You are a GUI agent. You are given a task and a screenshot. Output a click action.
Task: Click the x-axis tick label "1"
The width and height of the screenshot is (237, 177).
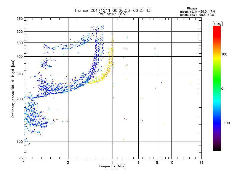click(24, 163)
